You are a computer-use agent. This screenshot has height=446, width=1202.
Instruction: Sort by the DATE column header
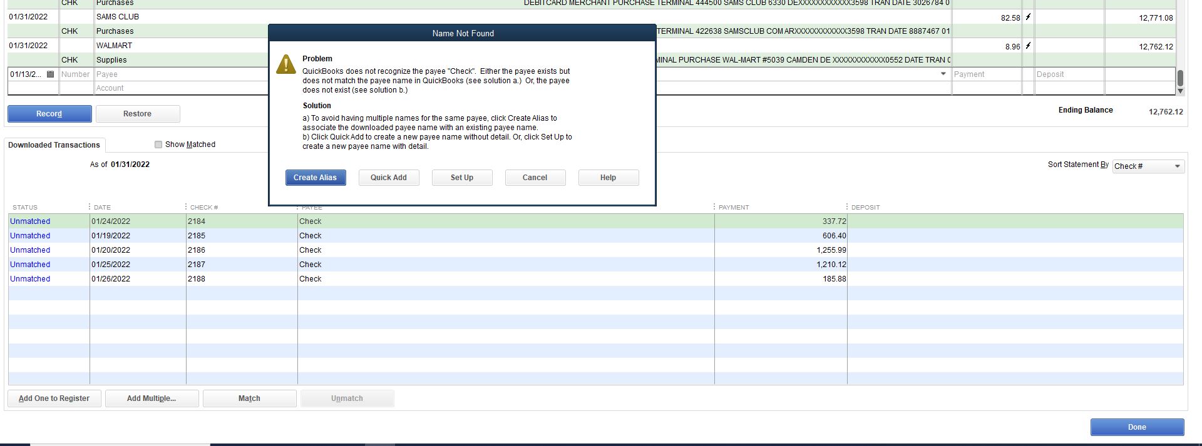coord(102,207)
